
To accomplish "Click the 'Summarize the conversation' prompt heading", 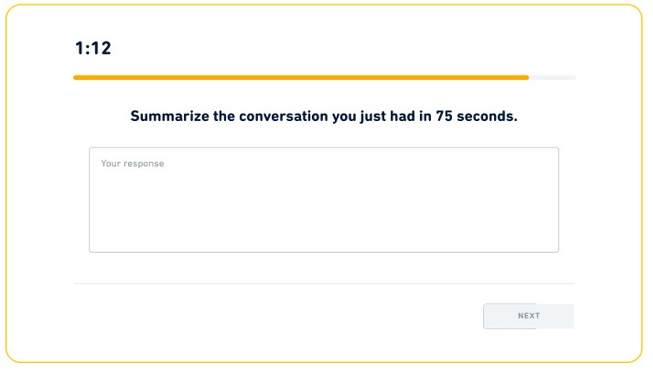I will point(324,116).
